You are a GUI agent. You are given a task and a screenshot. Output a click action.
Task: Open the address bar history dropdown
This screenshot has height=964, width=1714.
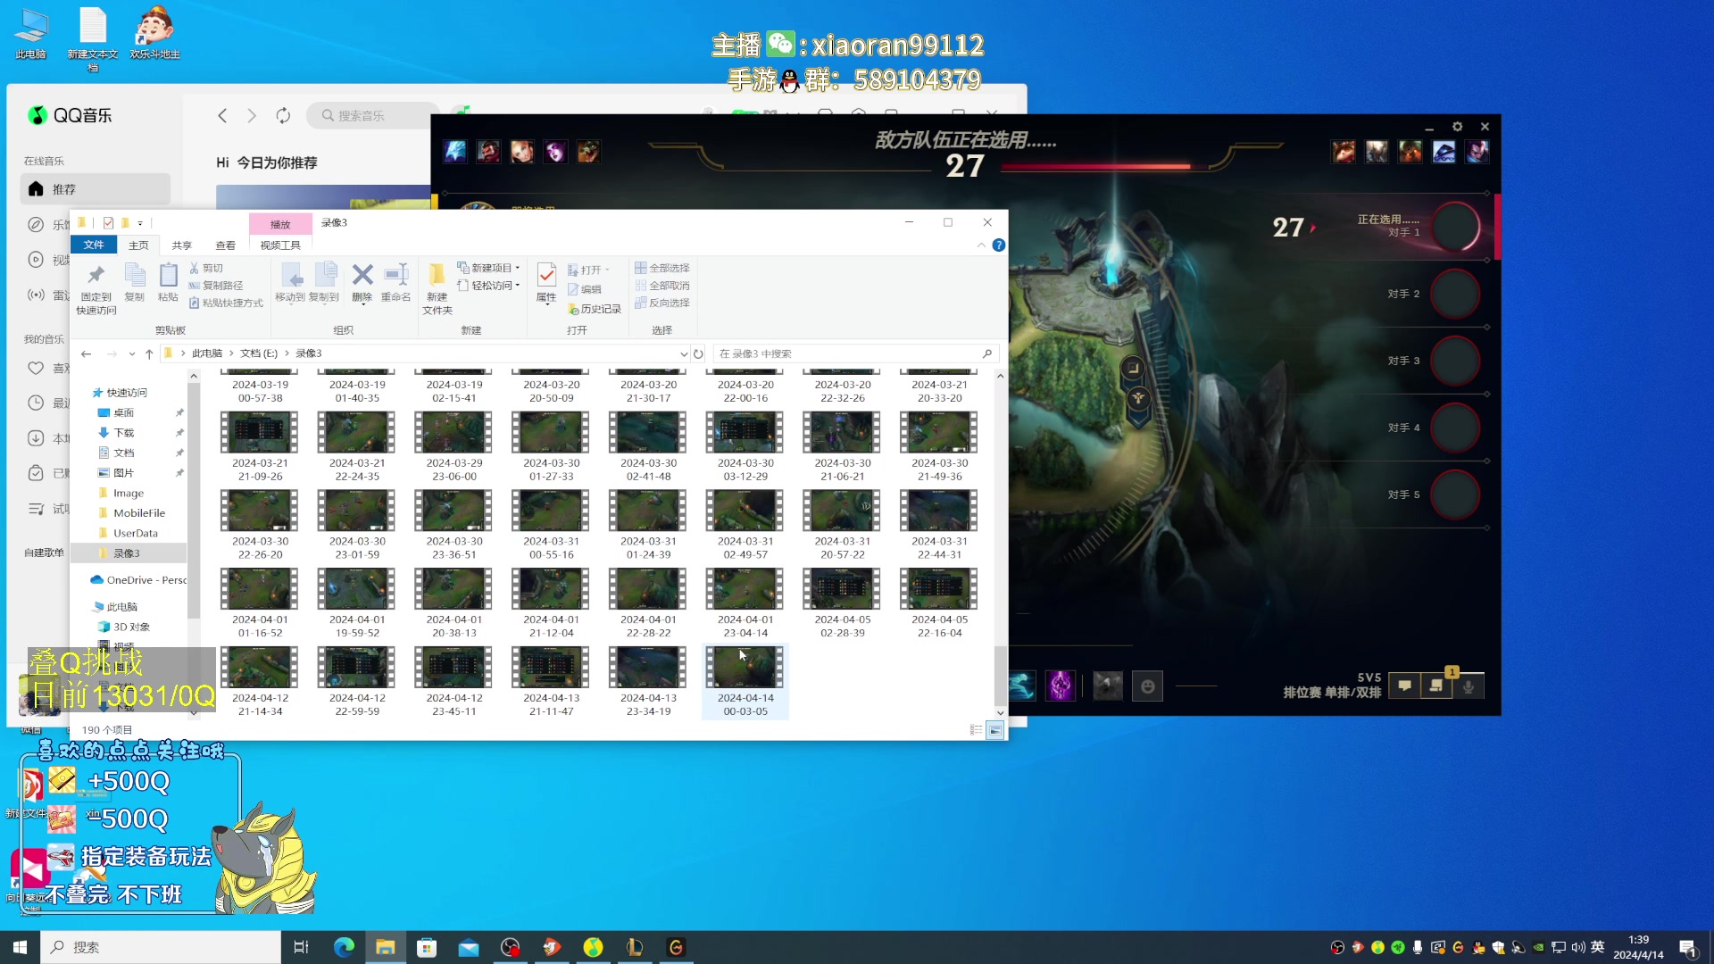684,353
